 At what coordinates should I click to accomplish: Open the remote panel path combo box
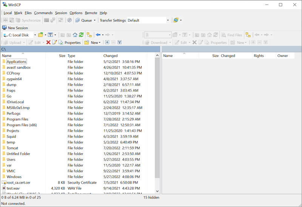pos(158,35)
